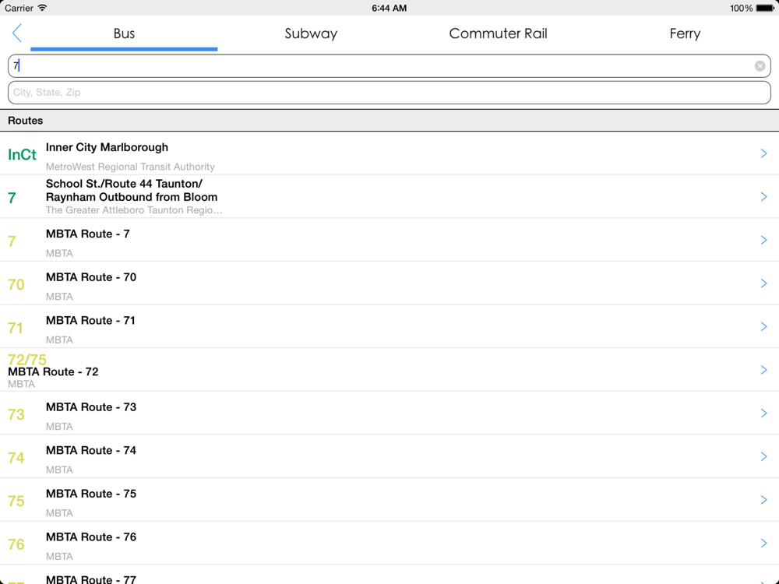Open the School St./Route 44 Taunton chevron
The width and height of the screenshot is (779, 584).
pos(763,197)
